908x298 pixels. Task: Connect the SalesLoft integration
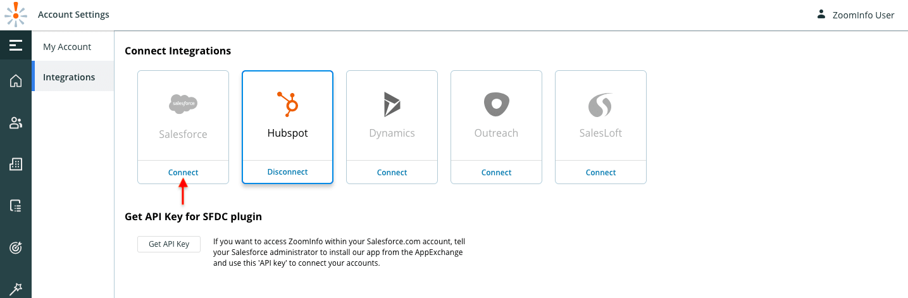[601, 172]
